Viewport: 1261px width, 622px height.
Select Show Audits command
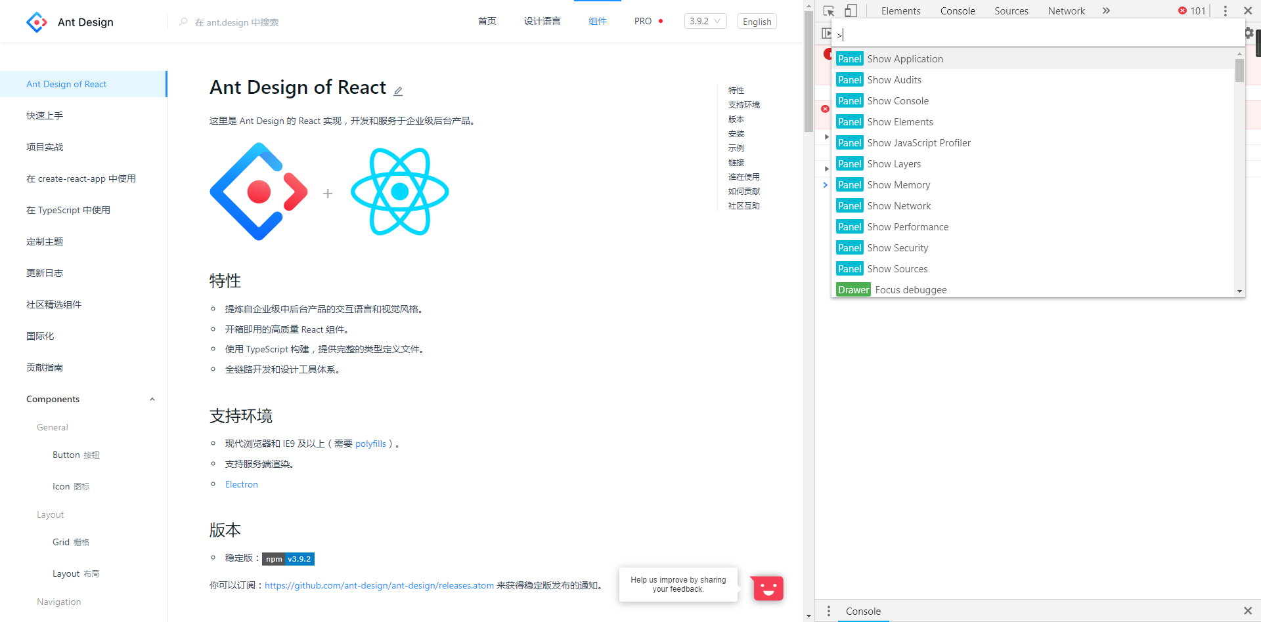click(x=1034, y=79)
